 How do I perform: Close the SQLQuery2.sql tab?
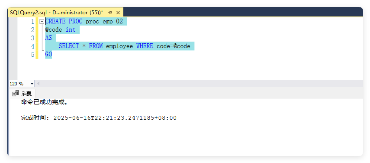tap(118, 13)
